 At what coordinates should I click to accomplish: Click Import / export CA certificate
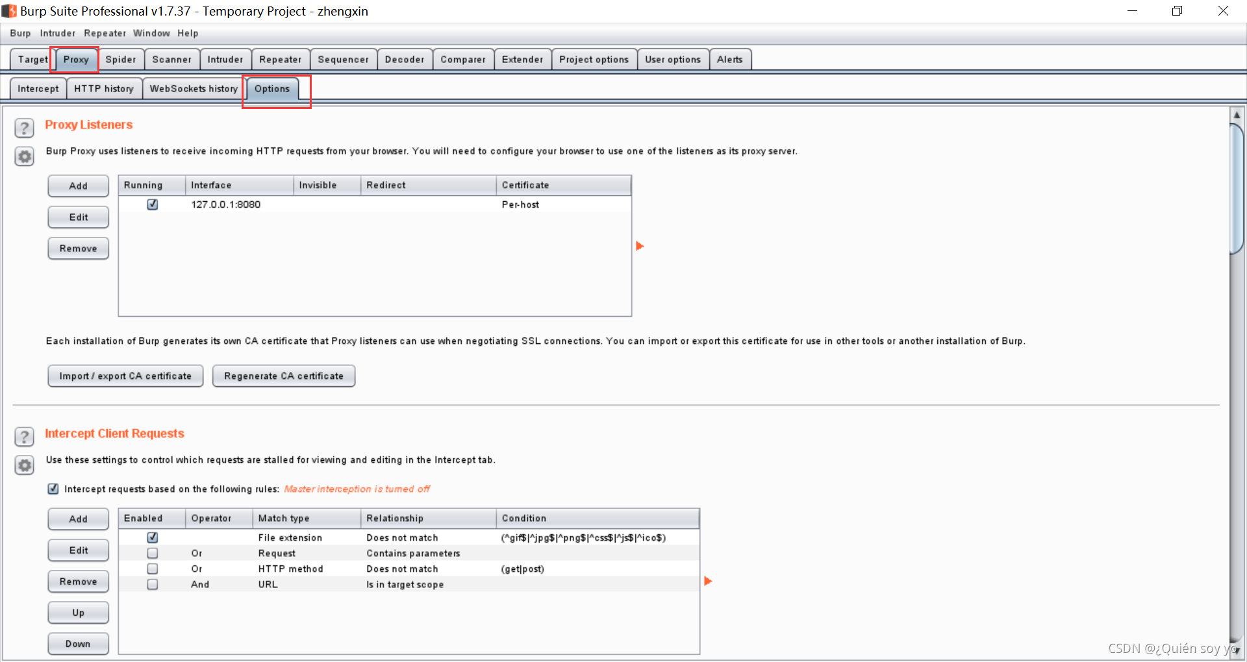click(125, 376)
